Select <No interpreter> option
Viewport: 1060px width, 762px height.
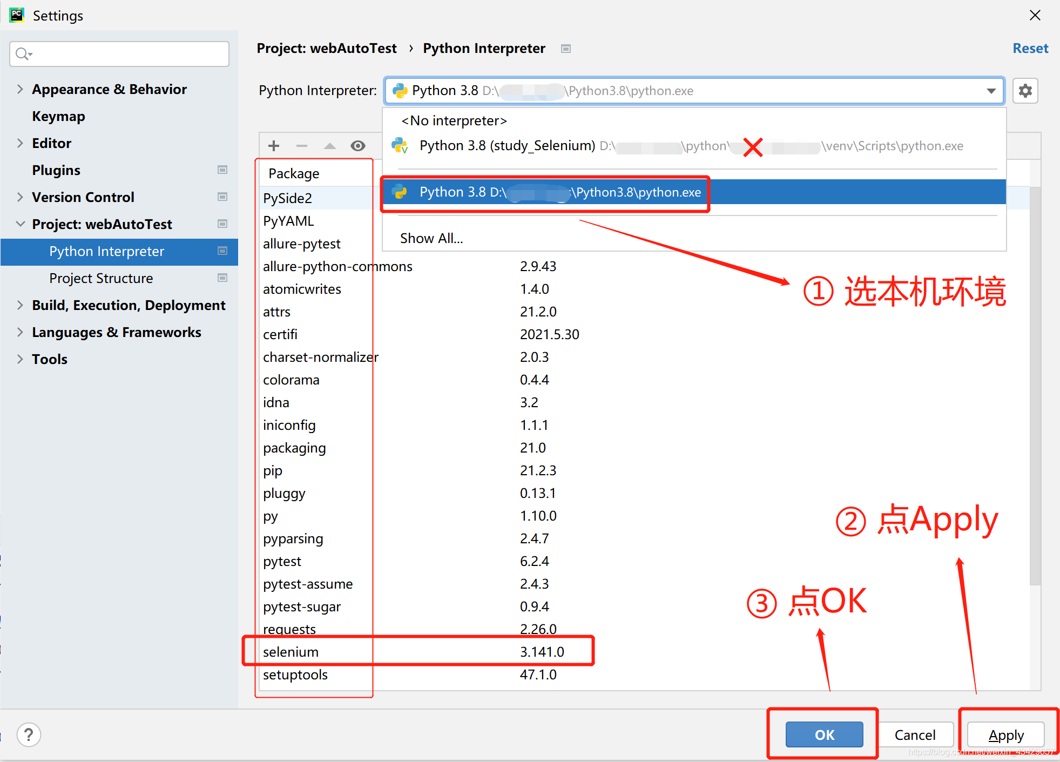[454, 121]
